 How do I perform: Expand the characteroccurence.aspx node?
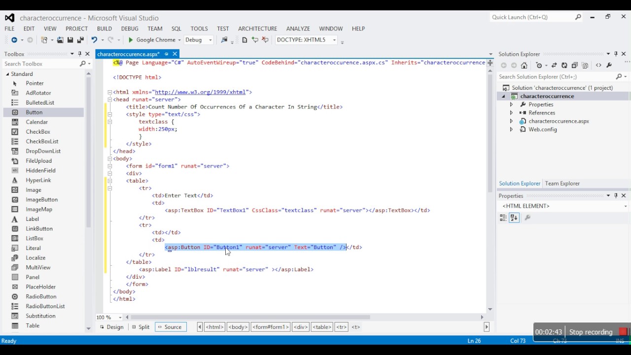coord(511,121)
